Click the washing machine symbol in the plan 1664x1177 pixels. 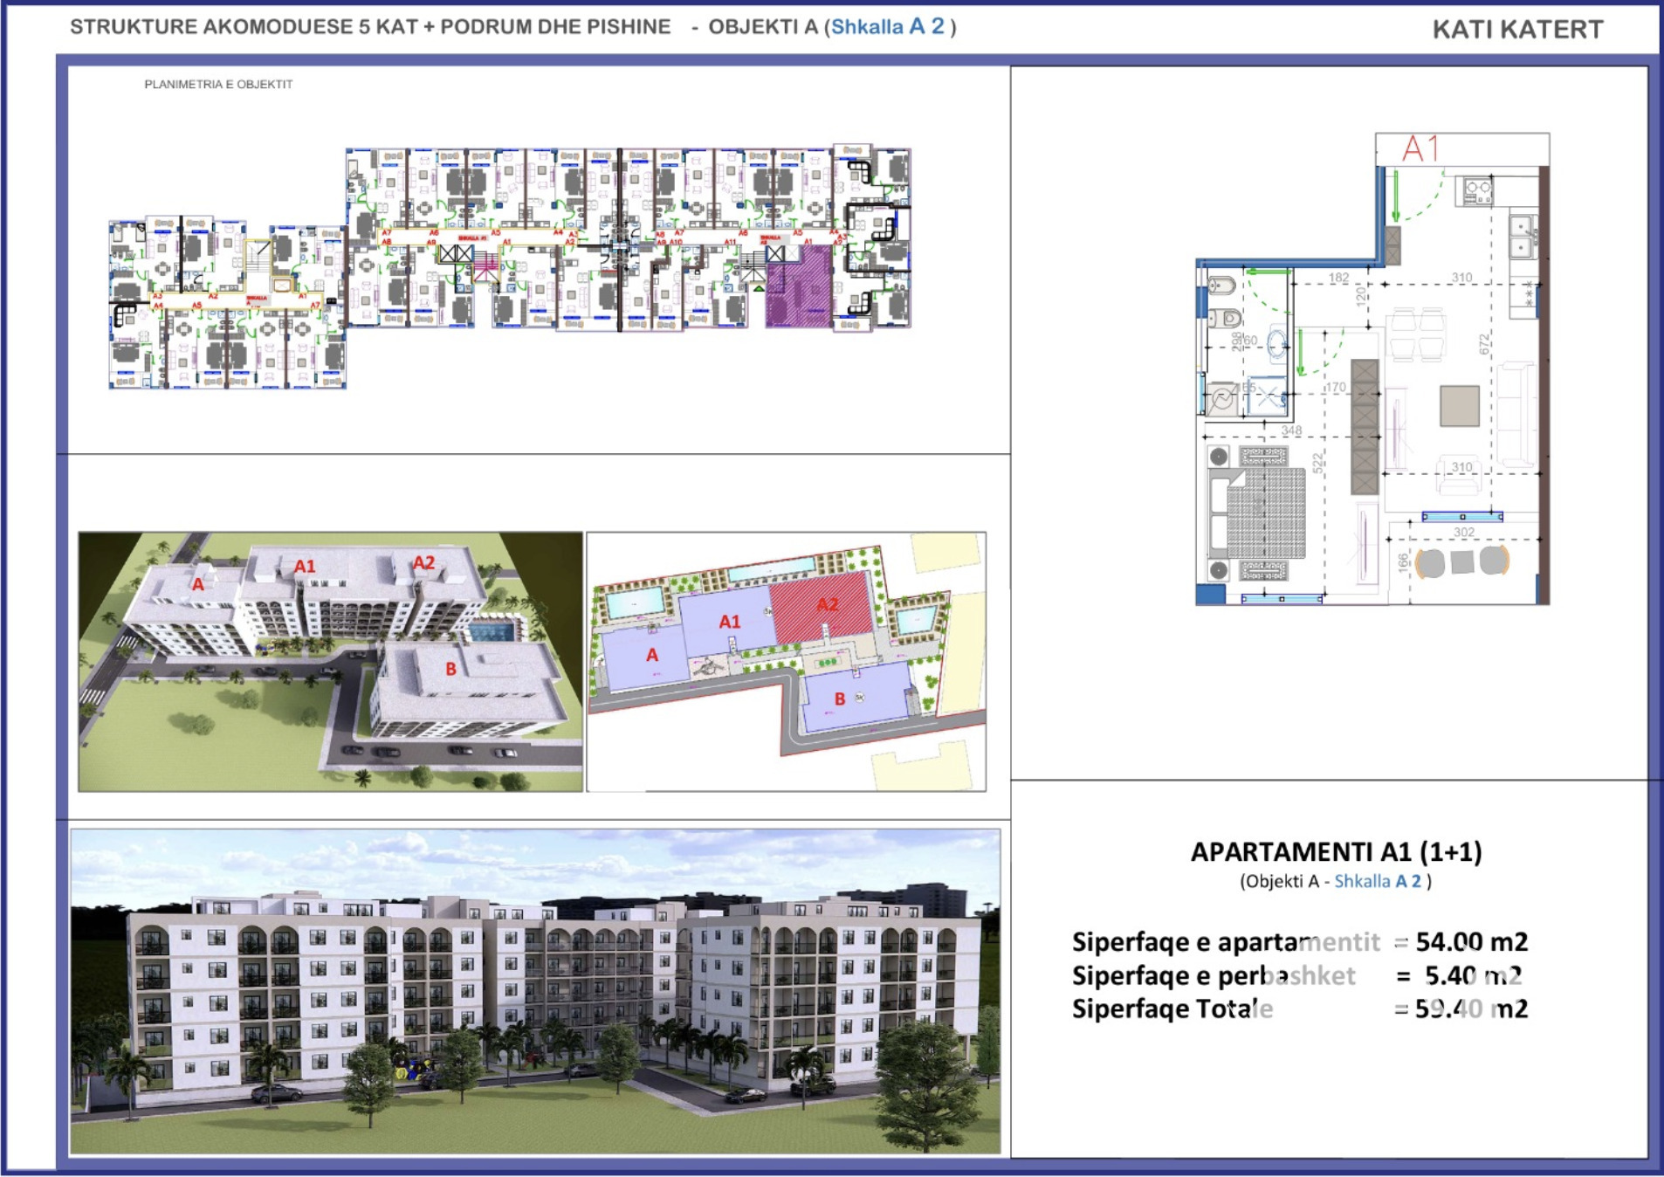(x=1221, y=398)
